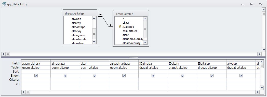Click down arrow of table pane vertical scrollbar
The height and width of the screenshot is (97, 267).
(263, 50)
